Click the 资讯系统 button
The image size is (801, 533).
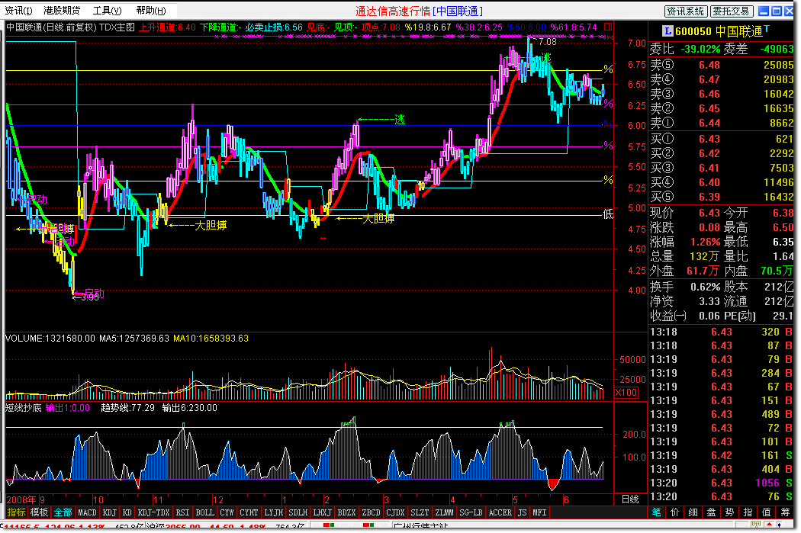[x=686, y=11]
